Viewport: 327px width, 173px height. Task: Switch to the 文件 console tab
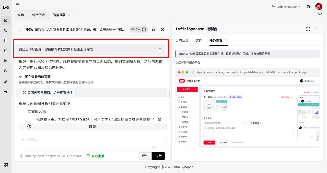199,41
